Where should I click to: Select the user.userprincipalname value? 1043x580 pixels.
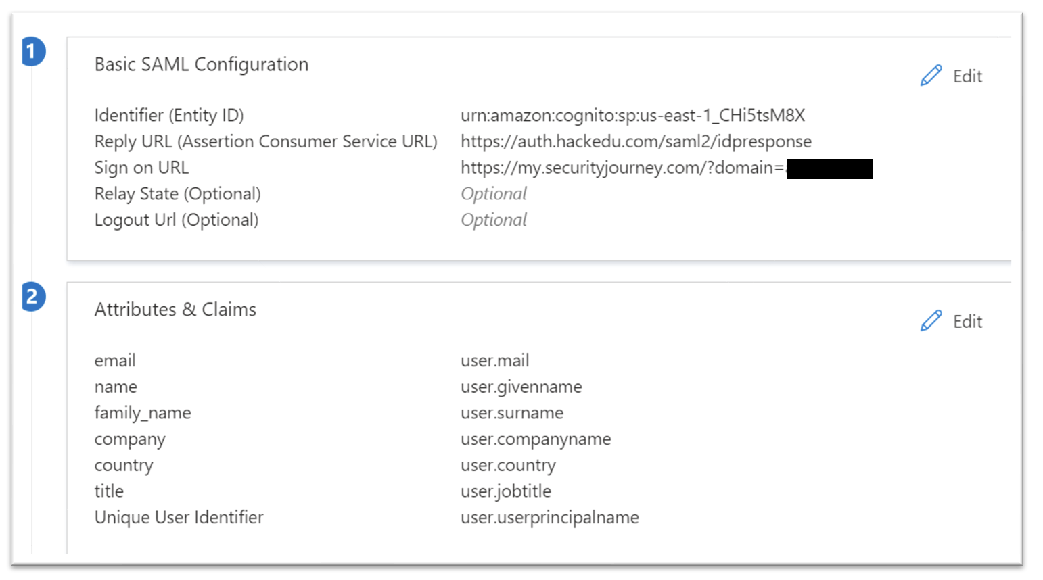point(549,518)
